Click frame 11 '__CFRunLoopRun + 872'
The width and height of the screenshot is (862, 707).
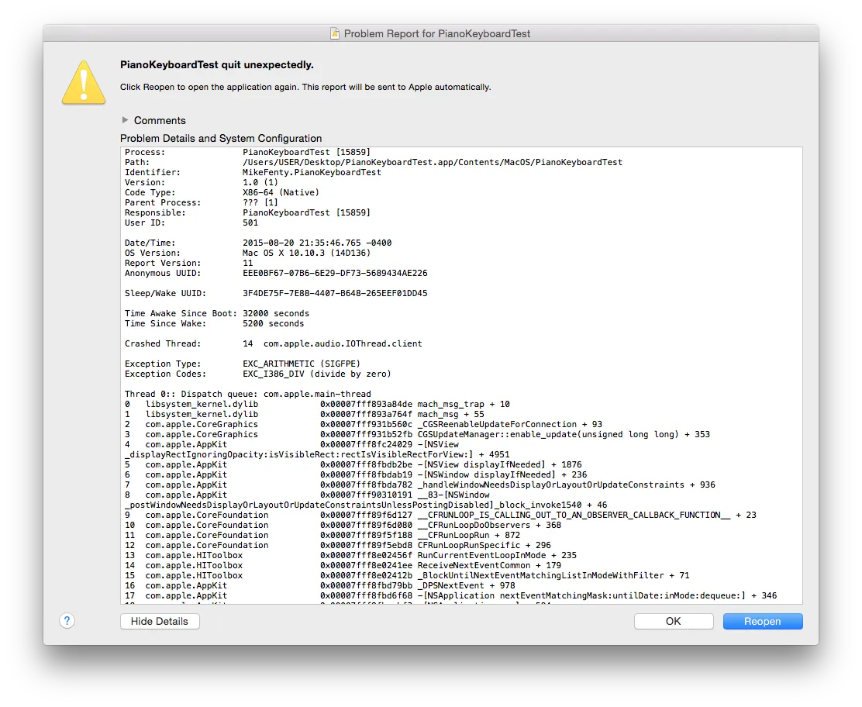point(468,536)
